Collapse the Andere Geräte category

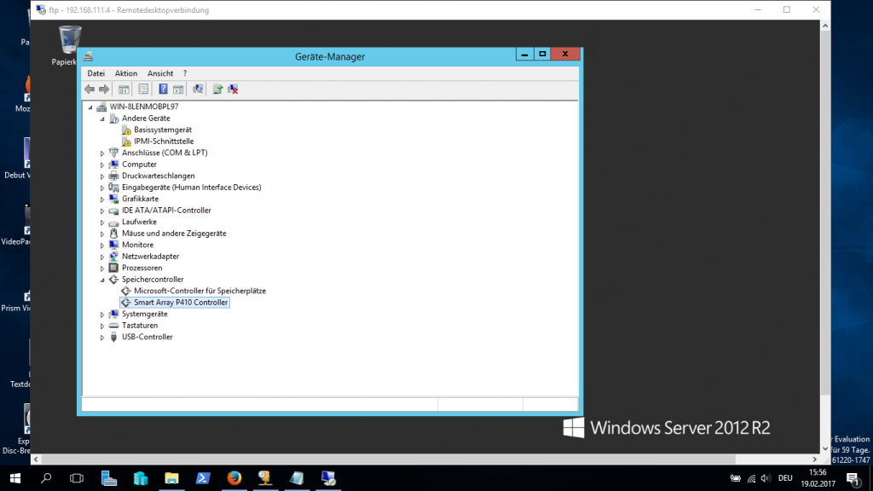click(102, 118)
